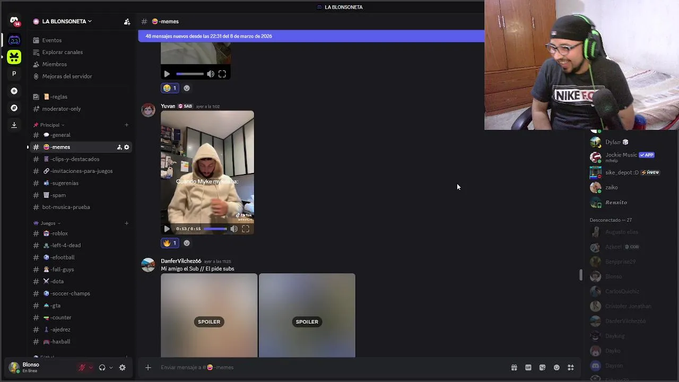Mute volume on top video
The height and width of the screenshot is (382, 679).
click(x=211, y=74)
